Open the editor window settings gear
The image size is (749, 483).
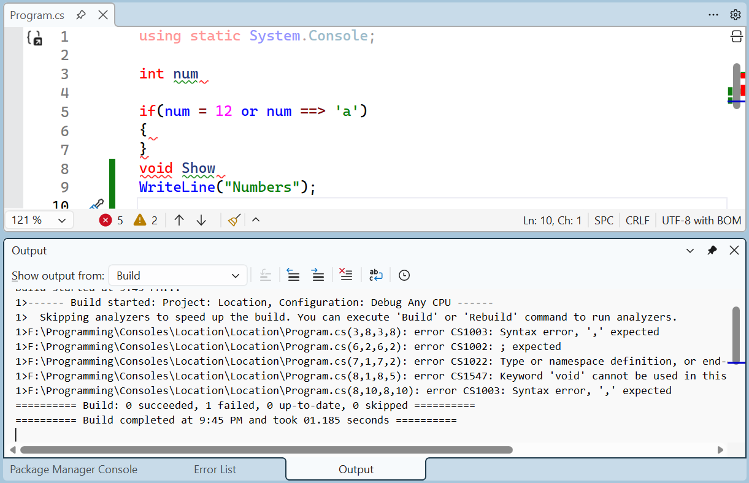tap(736, 15)
